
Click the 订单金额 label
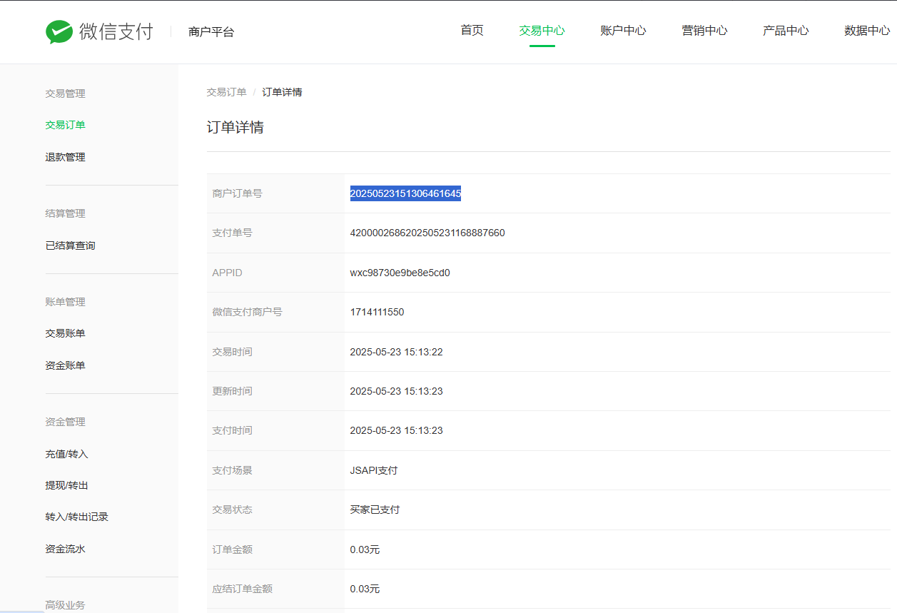pyautogui.click(x=232, y=549)
